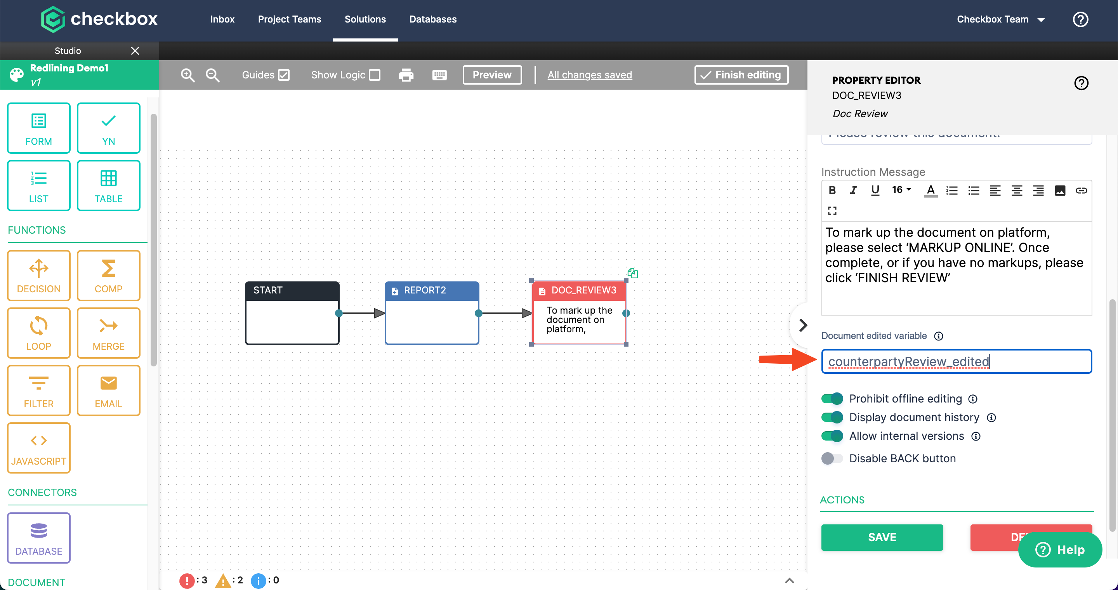The width and height of the screenshot is (1118, 590).
Task: Select the REPORT2 node on canvas
Action: [x=432, y=313]
